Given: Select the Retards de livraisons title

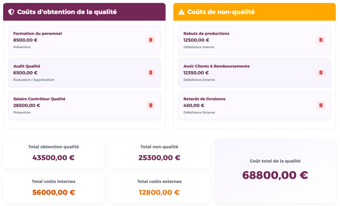Looking at the screenshot, I should point(204,99).
